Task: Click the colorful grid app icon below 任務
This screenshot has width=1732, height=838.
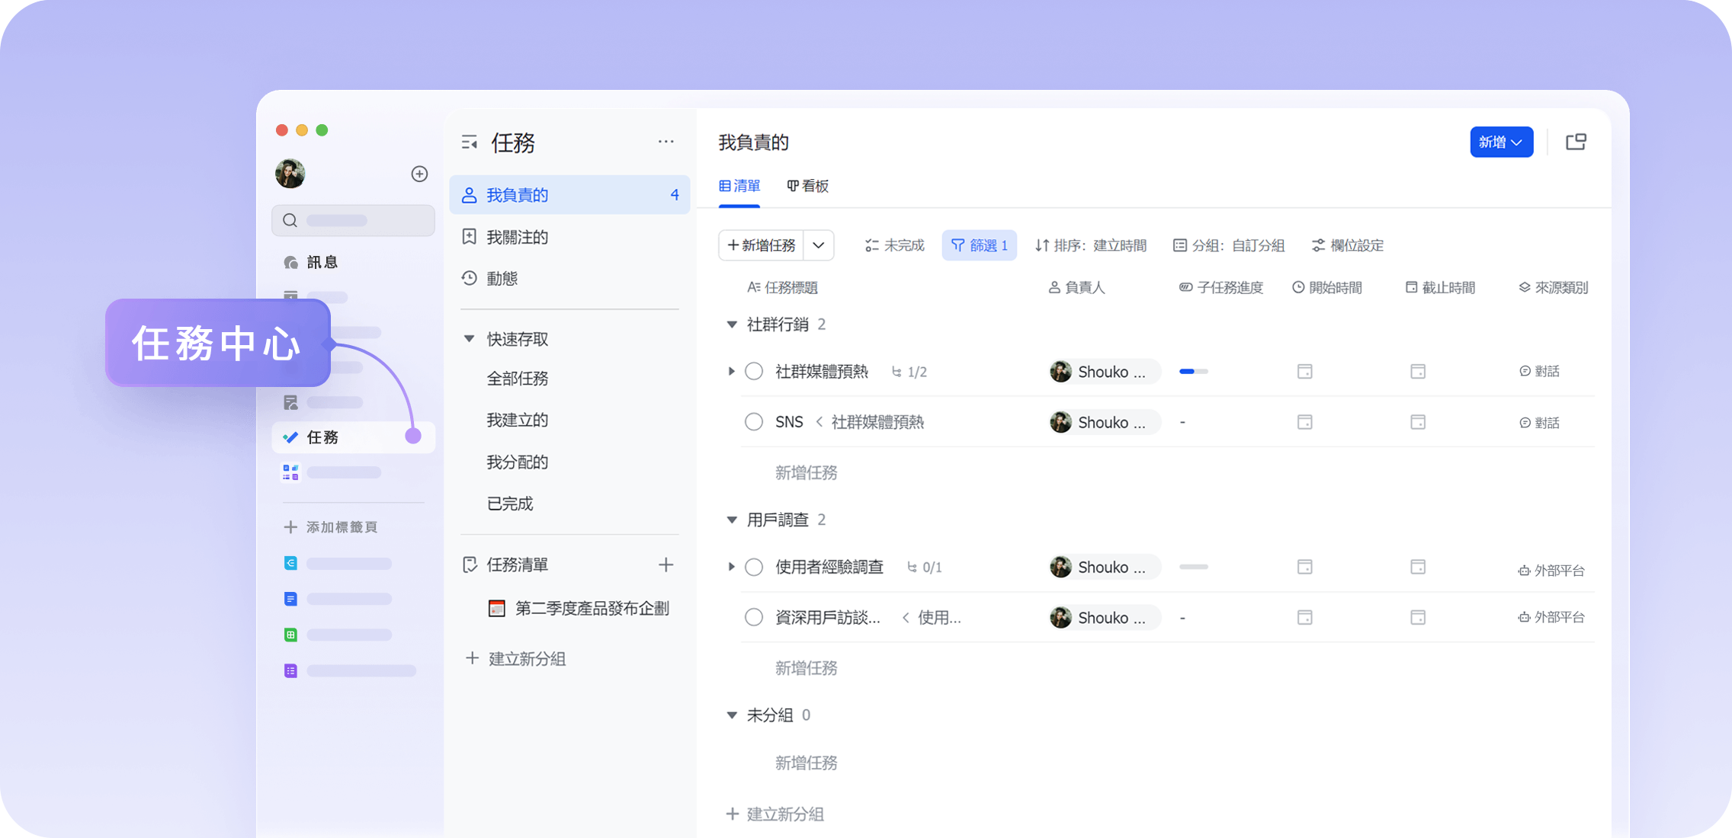Action: [290, 473]
